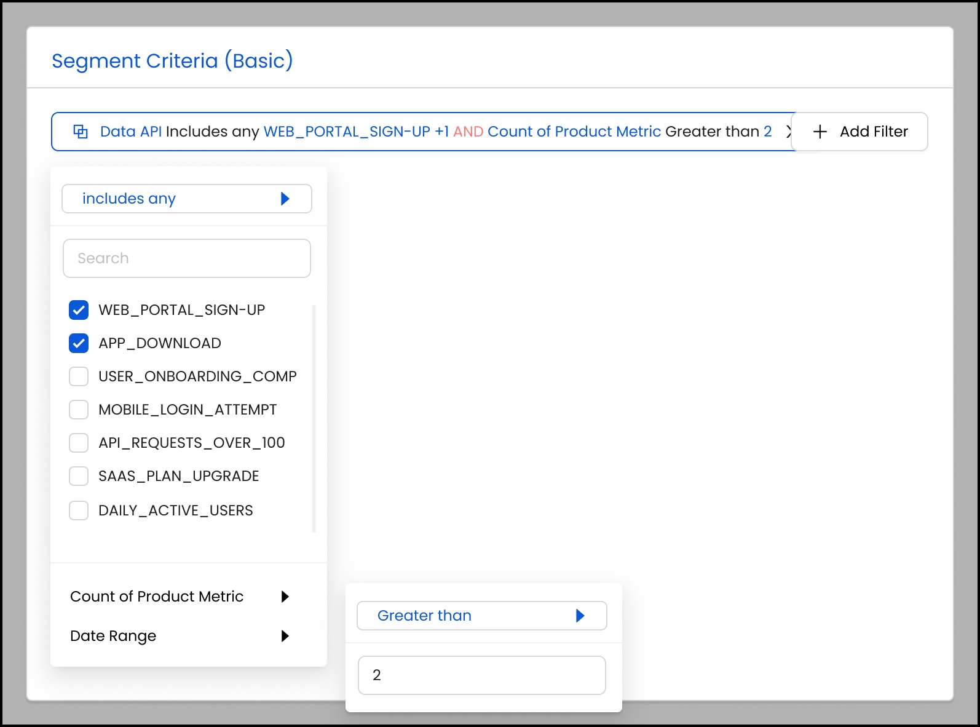
Task: Uncheck the APP_DOWNLOAD checkbox
Action: click(79, 343)
